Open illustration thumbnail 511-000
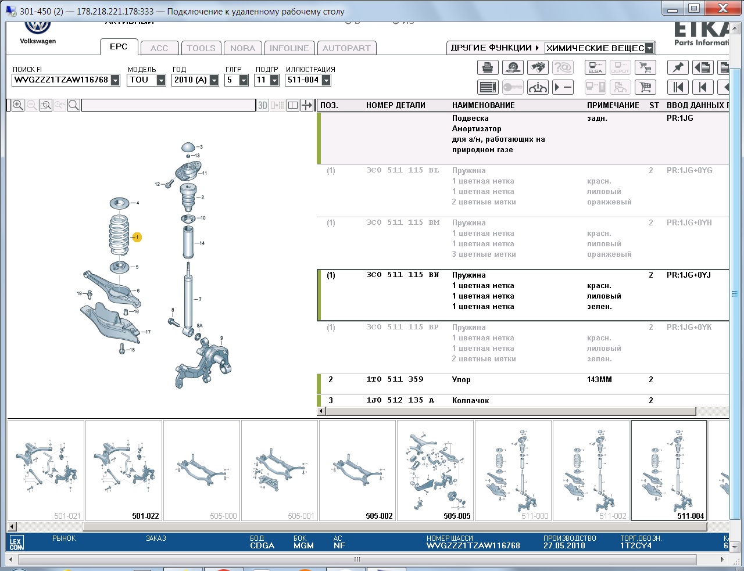The image size is (744, 571). (513, 471)
